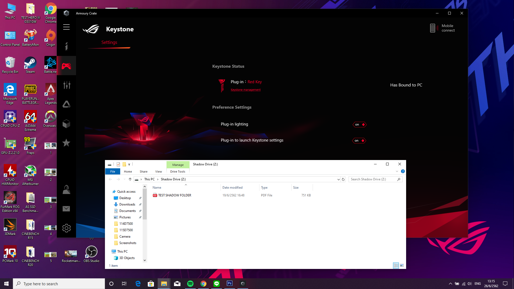The width and height of the screenshot is (514, 289).
Task: Open the Keystone management link
Action: [x=245, y=90]
